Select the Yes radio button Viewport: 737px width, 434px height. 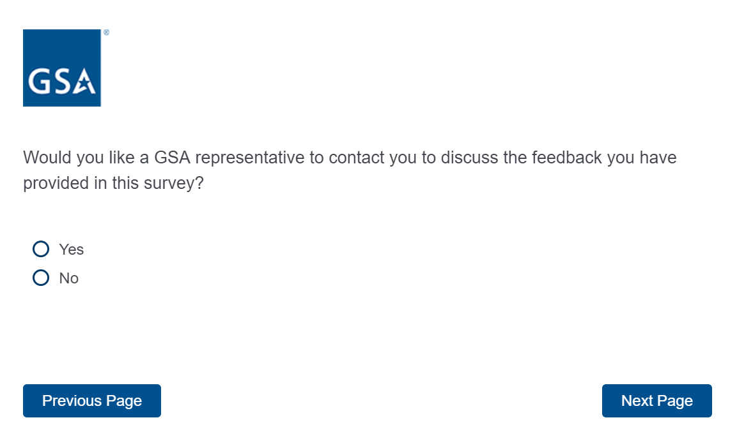coord(41,249)
